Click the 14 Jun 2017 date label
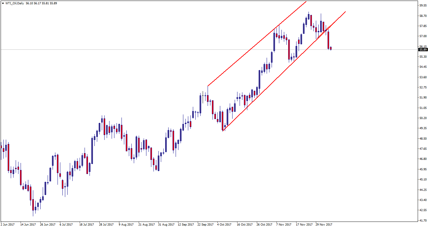 click(28, 225)
